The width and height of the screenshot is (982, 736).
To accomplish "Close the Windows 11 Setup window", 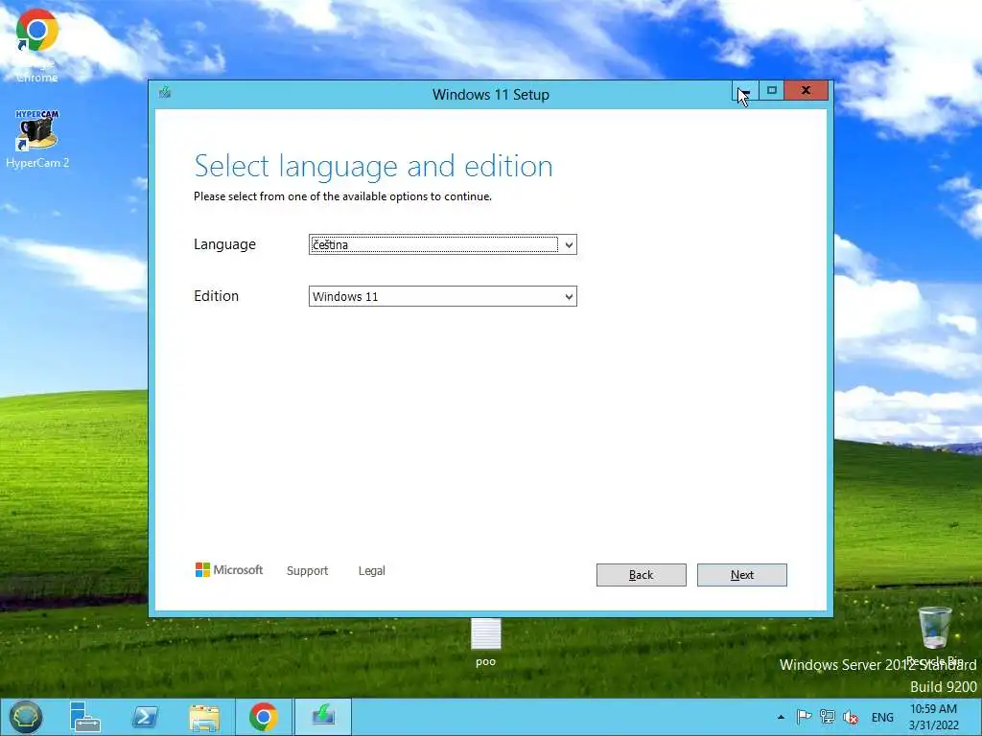I will coord(807,91).
